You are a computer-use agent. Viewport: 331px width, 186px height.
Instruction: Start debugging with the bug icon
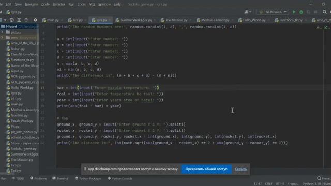pyautogui.click(x=301, y=12)
